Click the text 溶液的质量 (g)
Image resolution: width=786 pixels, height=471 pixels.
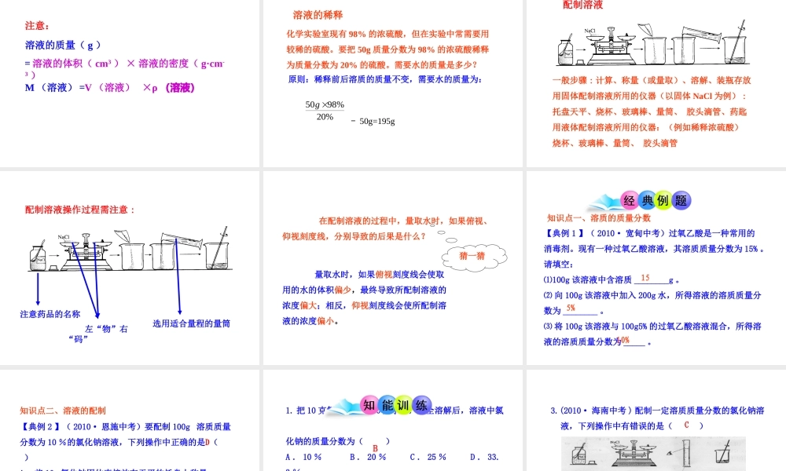(x=63, y=45)
